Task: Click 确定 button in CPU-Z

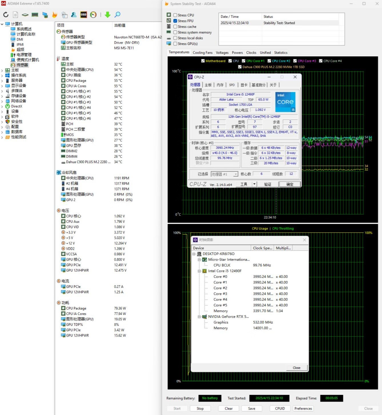Action: [x=290, y=184]
